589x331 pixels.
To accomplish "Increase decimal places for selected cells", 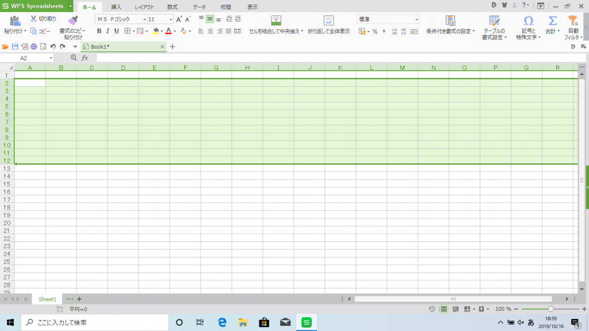I will pyautogui.click(x=395, y=31).
